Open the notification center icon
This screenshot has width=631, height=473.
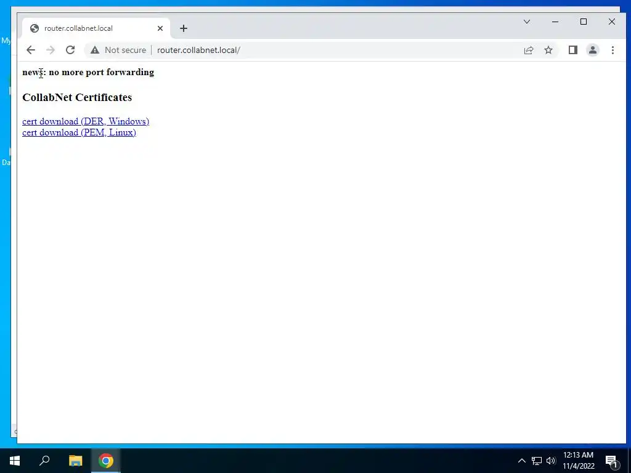pyautogui.click(x=611, y=461)
